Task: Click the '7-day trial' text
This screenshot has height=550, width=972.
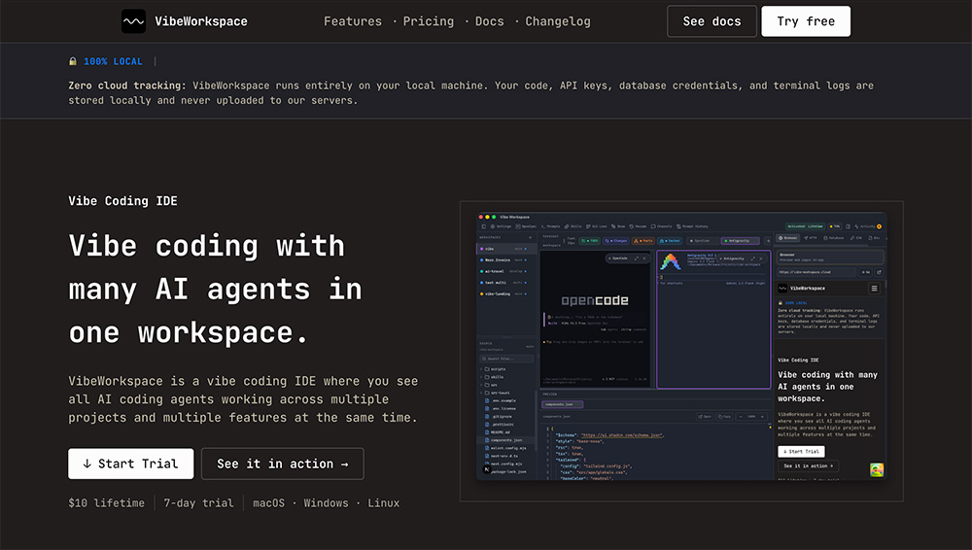Action: 198,503
